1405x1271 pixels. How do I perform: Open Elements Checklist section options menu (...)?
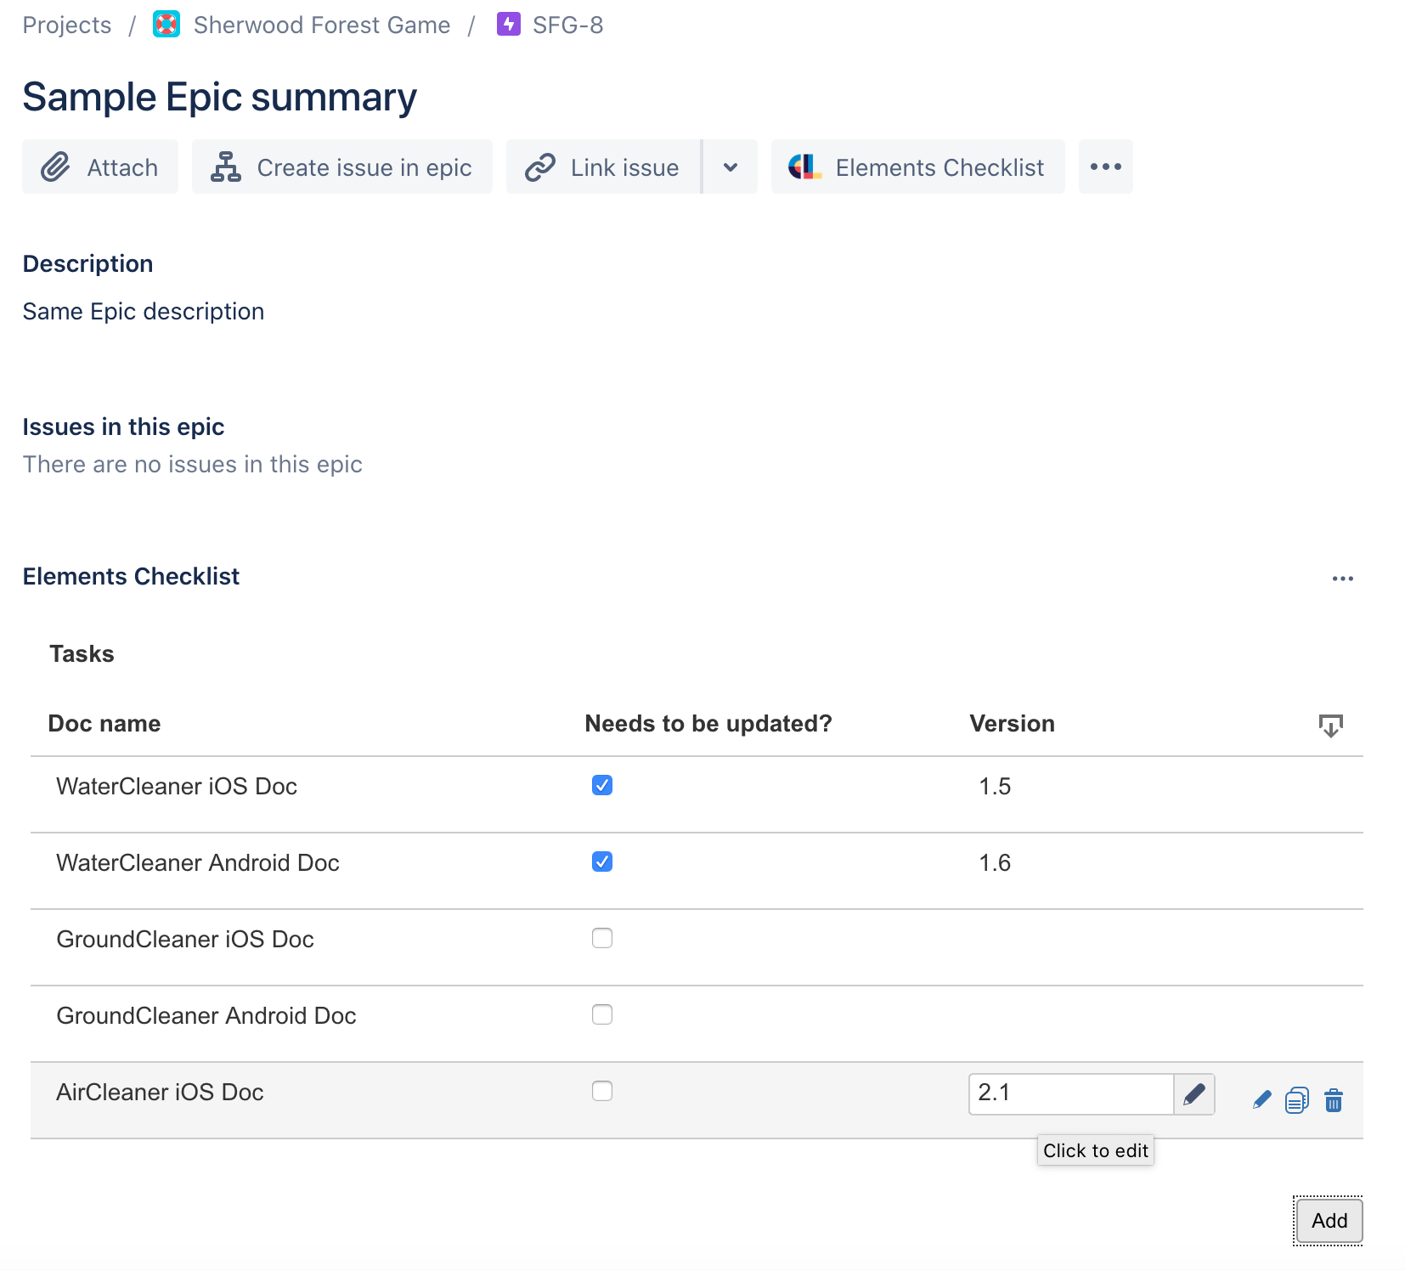(x=1342, y=579)
